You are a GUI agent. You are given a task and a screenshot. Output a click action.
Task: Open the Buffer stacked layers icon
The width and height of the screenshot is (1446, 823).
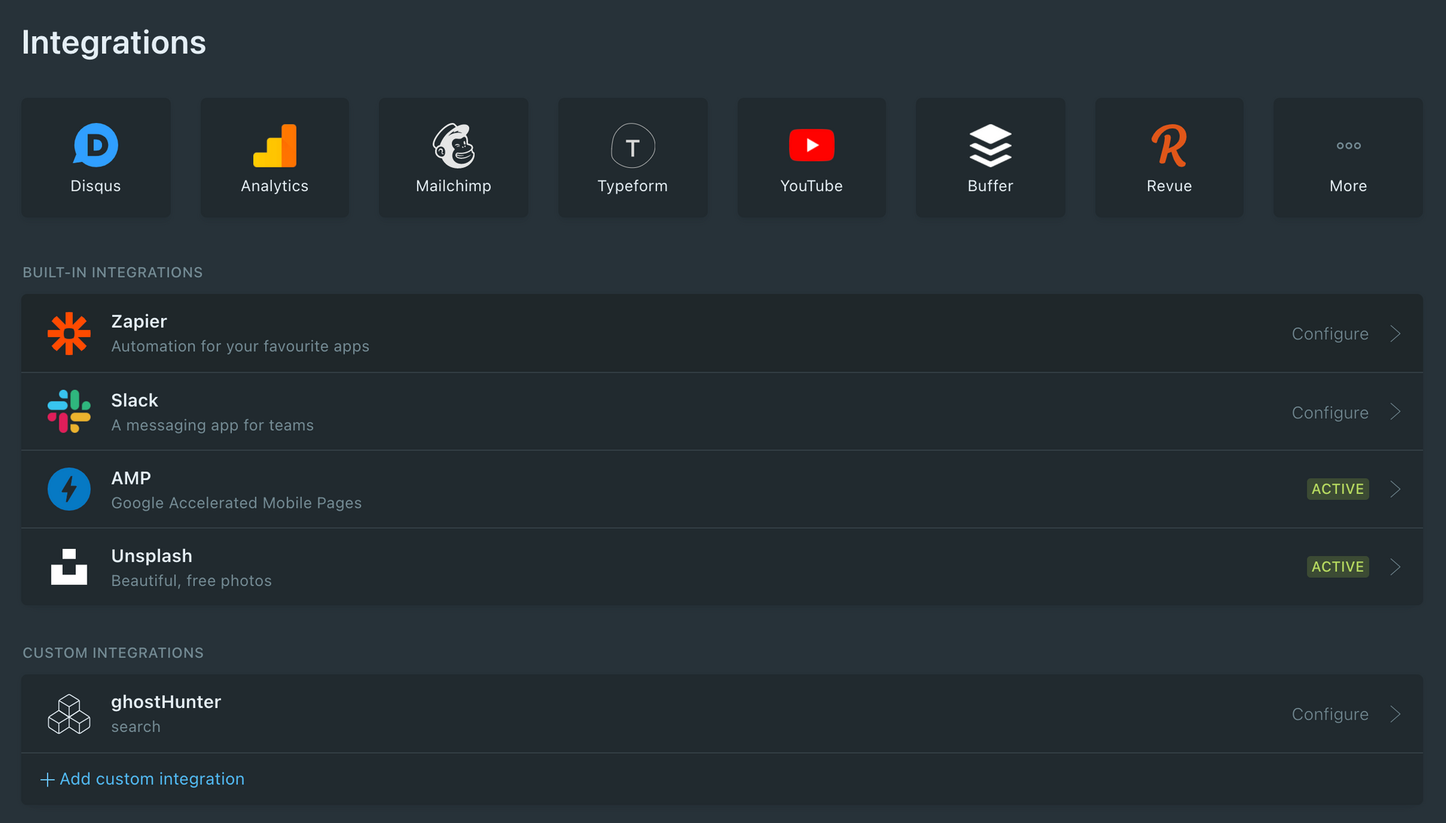991,145
